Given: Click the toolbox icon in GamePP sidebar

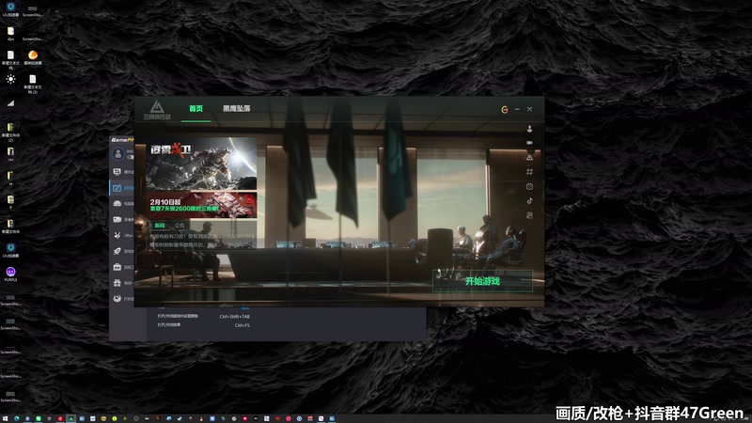Looking at the screenshot, I should coord(117,267).
